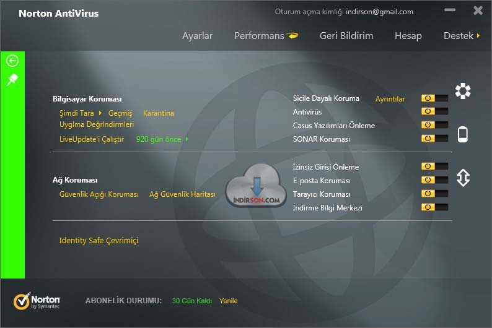Open Güvenlik Açığı Koruması link
Image resolution: width=492 pixels, height=328 pixels.
[x=99, y=194]
